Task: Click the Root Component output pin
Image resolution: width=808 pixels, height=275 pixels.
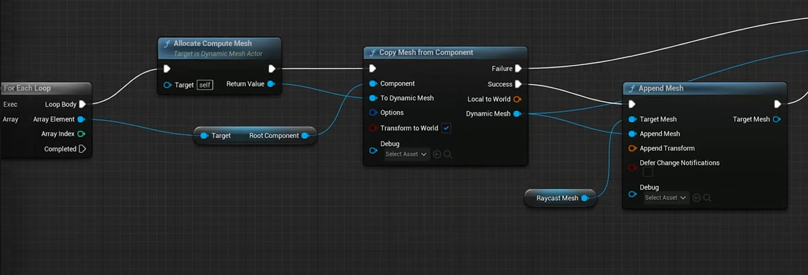Action: (x=305, y=136)
